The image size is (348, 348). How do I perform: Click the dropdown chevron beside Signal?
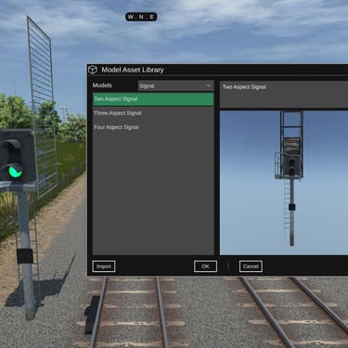(x=209, y=85)
